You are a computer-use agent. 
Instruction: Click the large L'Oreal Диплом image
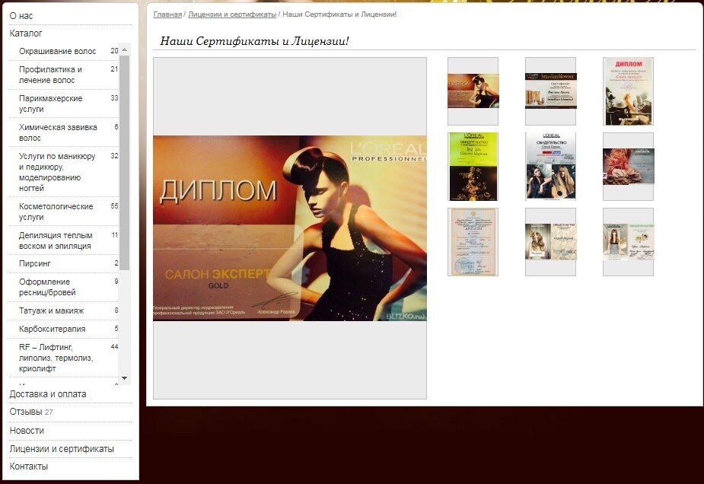[x=290, y=228]
